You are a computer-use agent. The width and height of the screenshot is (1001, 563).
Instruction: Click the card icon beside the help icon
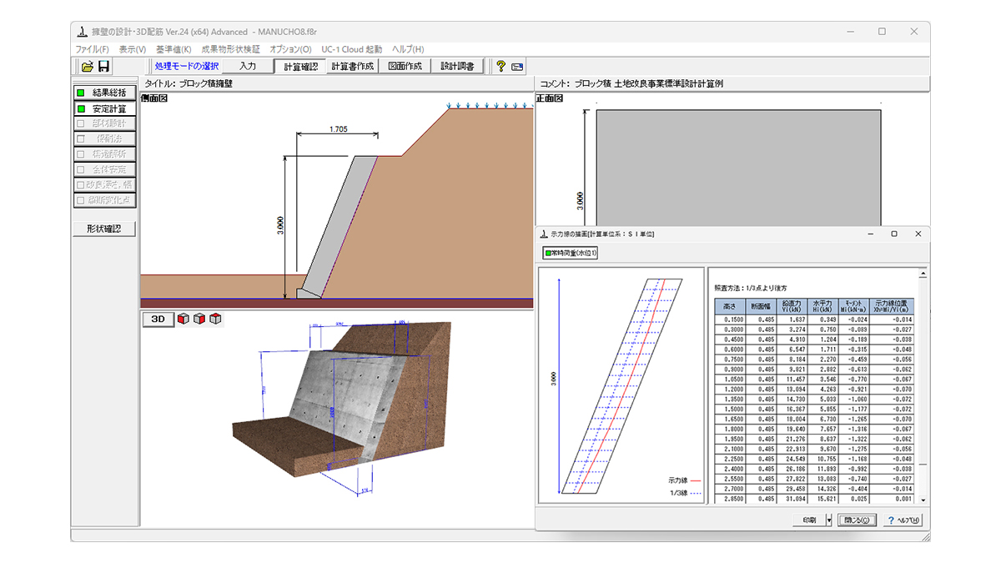[x=517, y=67]
